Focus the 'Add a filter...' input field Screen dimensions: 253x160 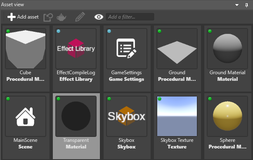[x=130, y=17]
